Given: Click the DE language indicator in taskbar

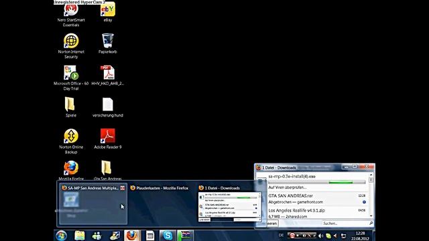Looking at the screenshot, I should click(281, 235).
